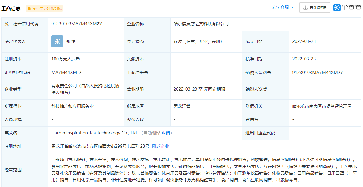Screen dimensions: 363x187
Task: Click the 工商注册号 label cell
Action: tap(147, 73)
